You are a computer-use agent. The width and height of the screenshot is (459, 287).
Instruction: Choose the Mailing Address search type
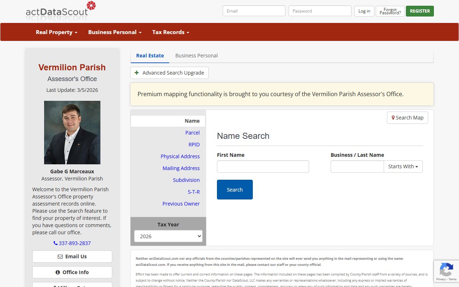[x=181, y=168]
